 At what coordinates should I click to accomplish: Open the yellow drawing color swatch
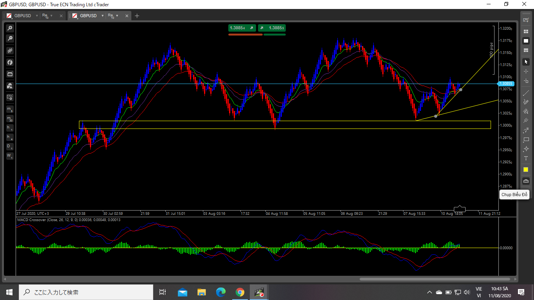(x=526, y=170)
